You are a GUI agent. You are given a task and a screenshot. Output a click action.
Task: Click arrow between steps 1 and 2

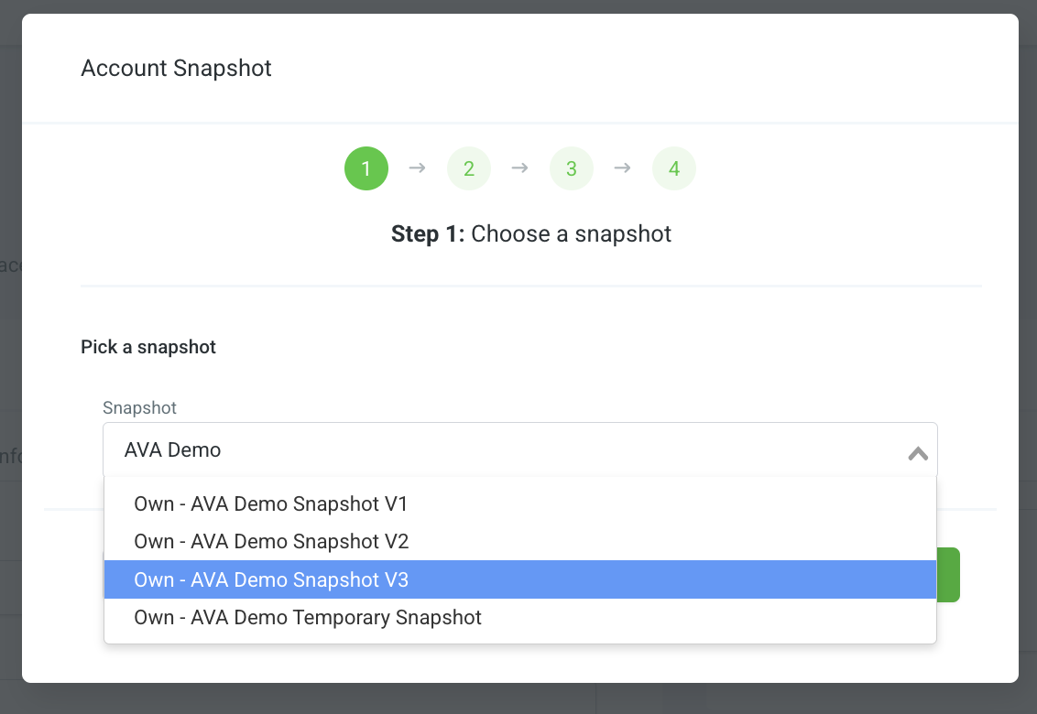tap(418, 168)
